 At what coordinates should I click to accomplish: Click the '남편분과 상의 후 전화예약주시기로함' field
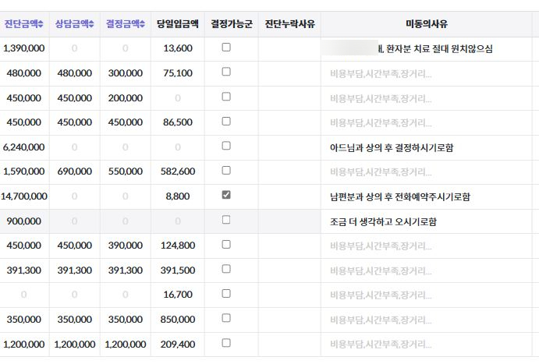tap(427, 196)
